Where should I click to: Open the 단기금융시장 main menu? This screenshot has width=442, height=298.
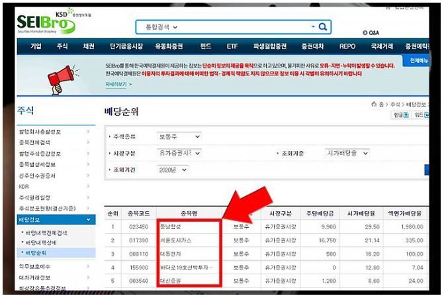point(126,46)
